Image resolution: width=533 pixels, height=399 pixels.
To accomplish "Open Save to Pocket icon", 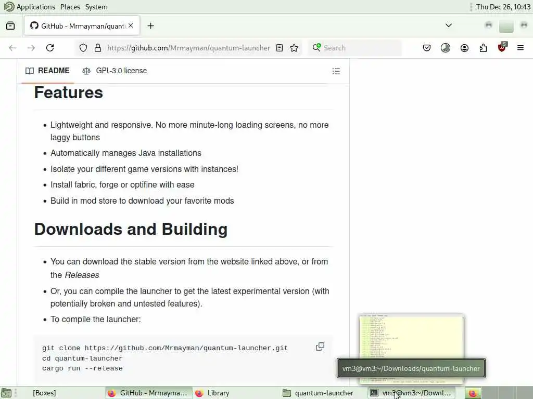I will point(427,48).
